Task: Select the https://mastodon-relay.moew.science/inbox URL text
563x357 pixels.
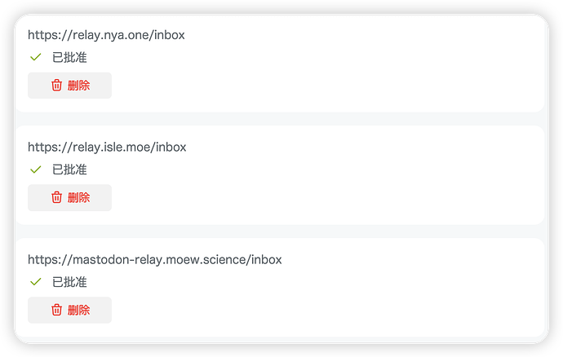Action: tap(155, 259)
